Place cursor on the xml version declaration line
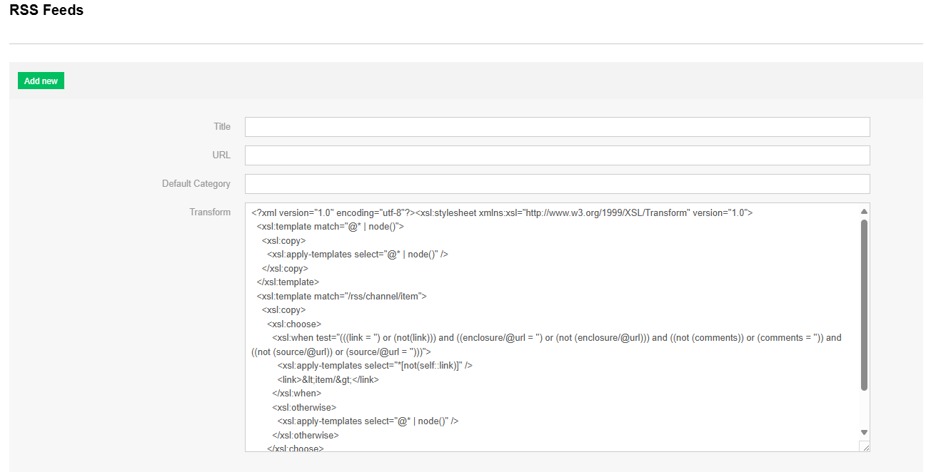 click(x=500, y=212)
